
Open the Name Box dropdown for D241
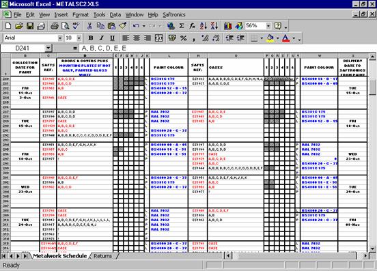(x=48, y=48)
